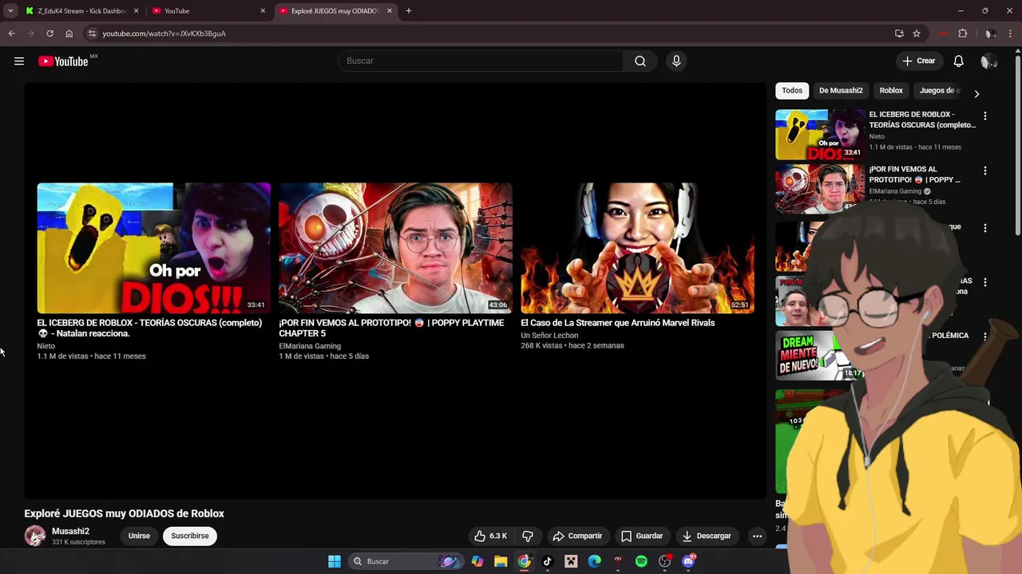Open sidebar thumbnail of ICEBERG DE ROBLOX

pos(820,135)
